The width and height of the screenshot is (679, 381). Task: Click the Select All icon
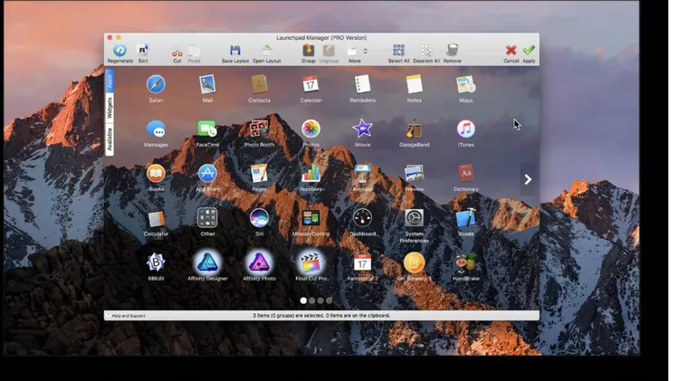(x=398, y=50)
